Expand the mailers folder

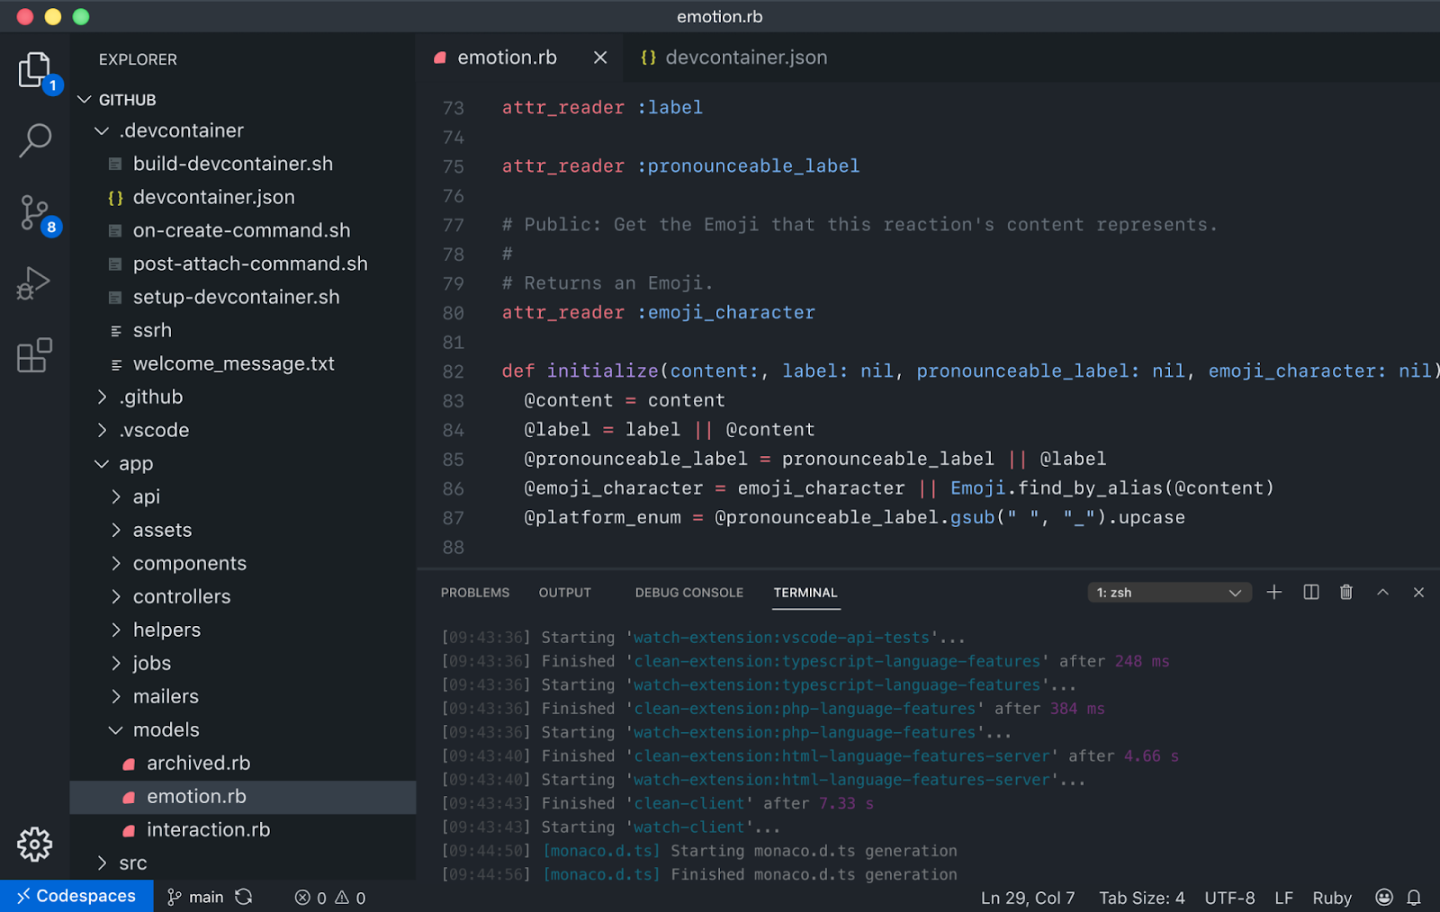[116, 696]
